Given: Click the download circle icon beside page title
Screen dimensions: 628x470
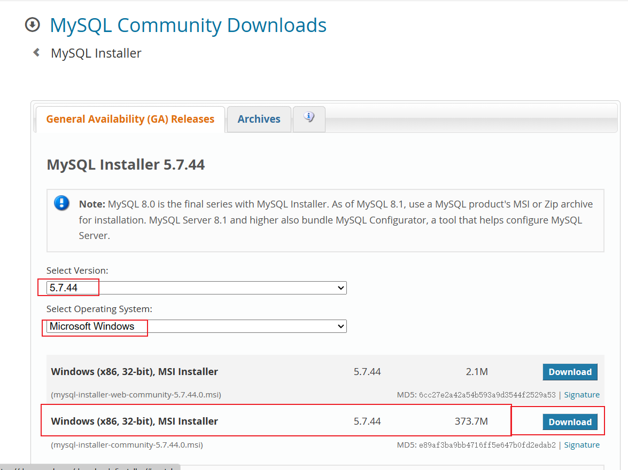Looking at the screenshot, I should (33, 25).
